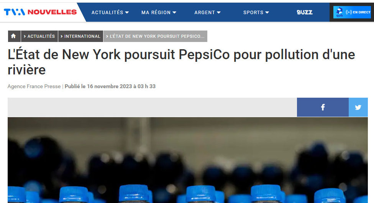Go to Actualités breadcrumb link
Screen dimensions: 374x203
tap(39, 36)
